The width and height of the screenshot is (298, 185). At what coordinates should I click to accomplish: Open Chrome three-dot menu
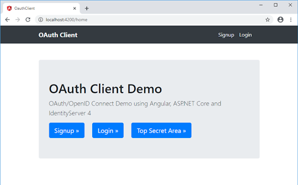(x=291, y=20)
